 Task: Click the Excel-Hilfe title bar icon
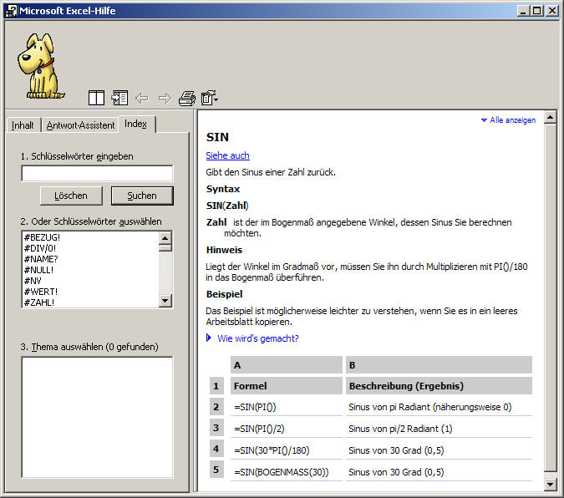[10, 10]
